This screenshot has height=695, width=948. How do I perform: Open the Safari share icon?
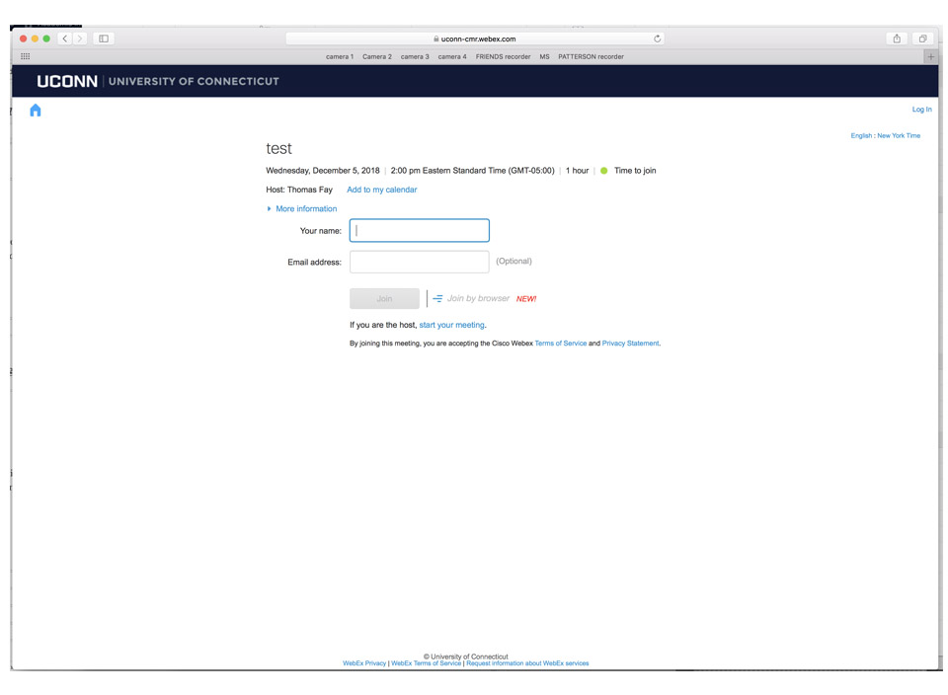[x=897, y=39]
